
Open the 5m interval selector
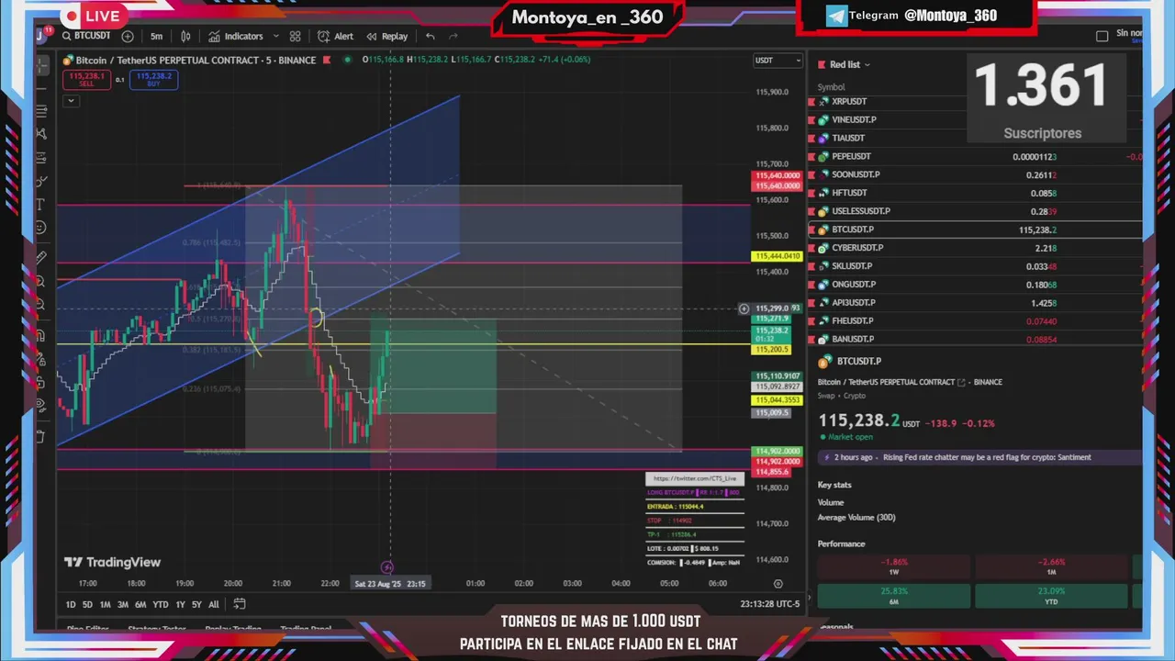[x=157, y=36]
